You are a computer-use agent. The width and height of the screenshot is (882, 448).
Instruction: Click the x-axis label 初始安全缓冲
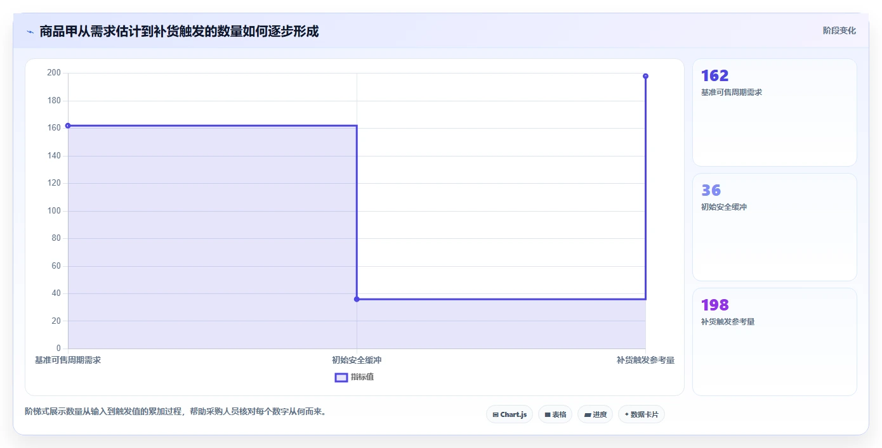tap(357, 360)
